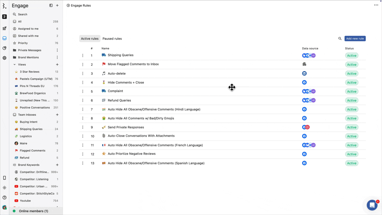Switch to the Paused rules tab
This screenshot has width=382, height=215.
click(x=112, y=39)
